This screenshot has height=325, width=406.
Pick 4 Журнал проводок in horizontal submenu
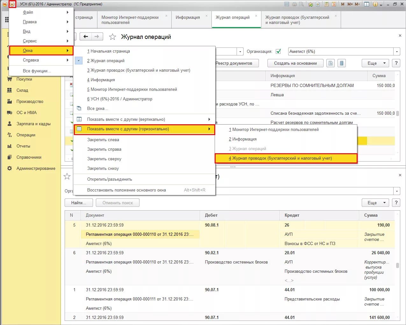pos(286,158)
